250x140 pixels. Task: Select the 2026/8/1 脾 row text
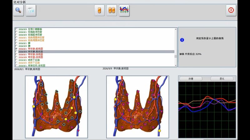pyautogui.click(x=24, y=43)
